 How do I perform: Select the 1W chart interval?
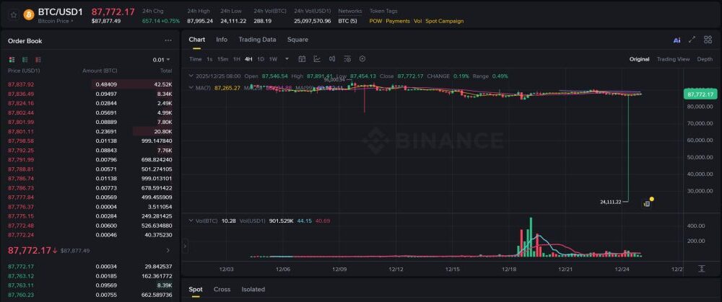click(273, 59)
